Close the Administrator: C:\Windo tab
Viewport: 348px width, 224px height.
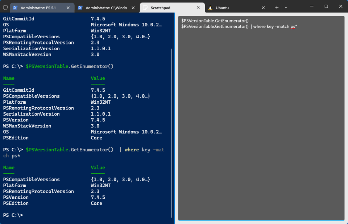[133, 8]
